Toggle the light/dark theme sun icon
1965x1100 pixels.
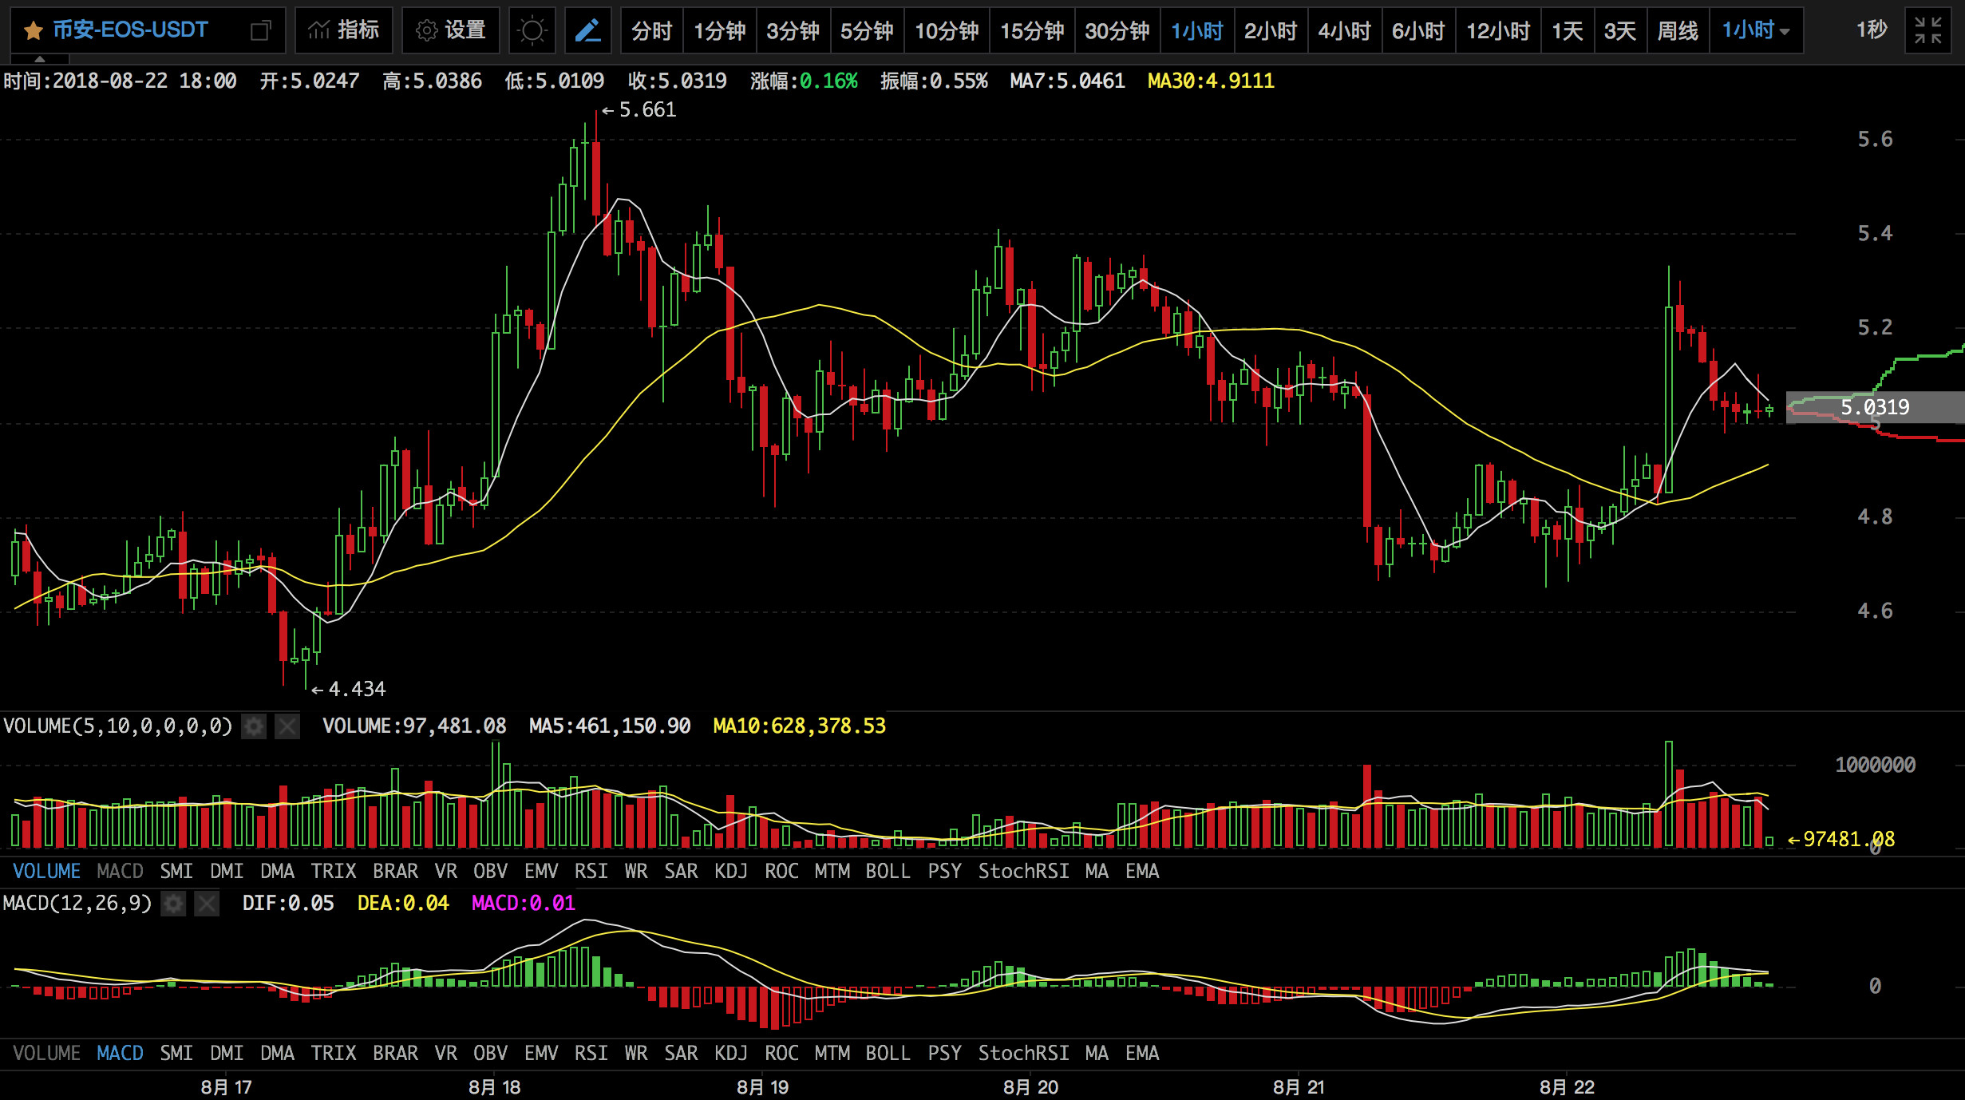coord(532,31)
